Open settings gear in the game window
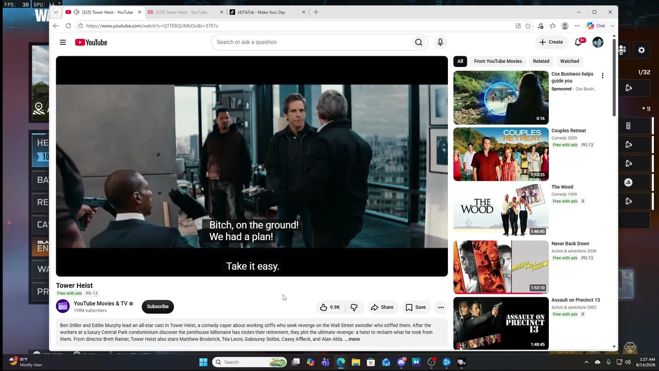659x371 pixels. [x=641, y=50]
